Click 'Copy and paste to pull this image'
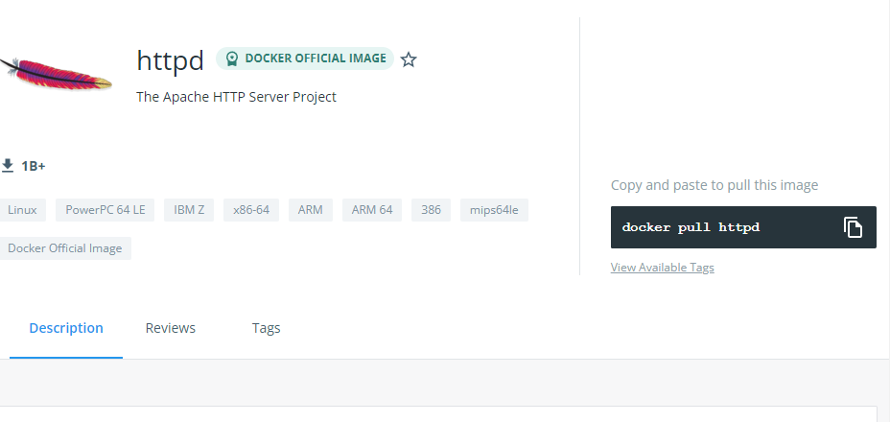890x422 pixels. (x=714, y=185)
